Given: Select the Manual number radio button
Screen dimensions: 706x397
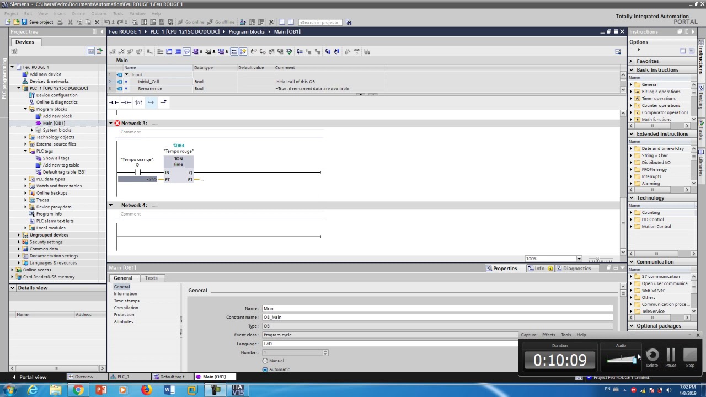Looking at the screenshot, I should point(265,361).
